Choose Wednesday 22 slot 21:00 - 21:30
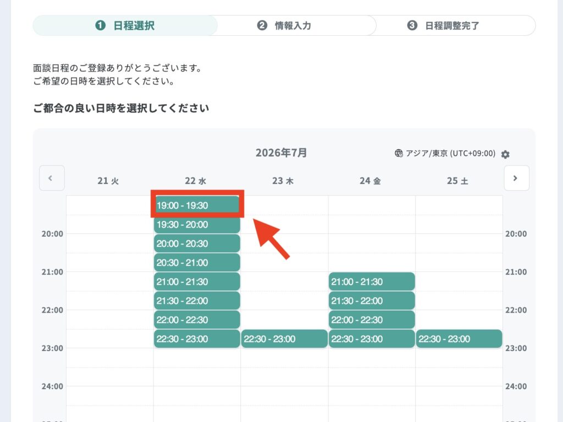 pyautogui.click(x=197, y=282)
